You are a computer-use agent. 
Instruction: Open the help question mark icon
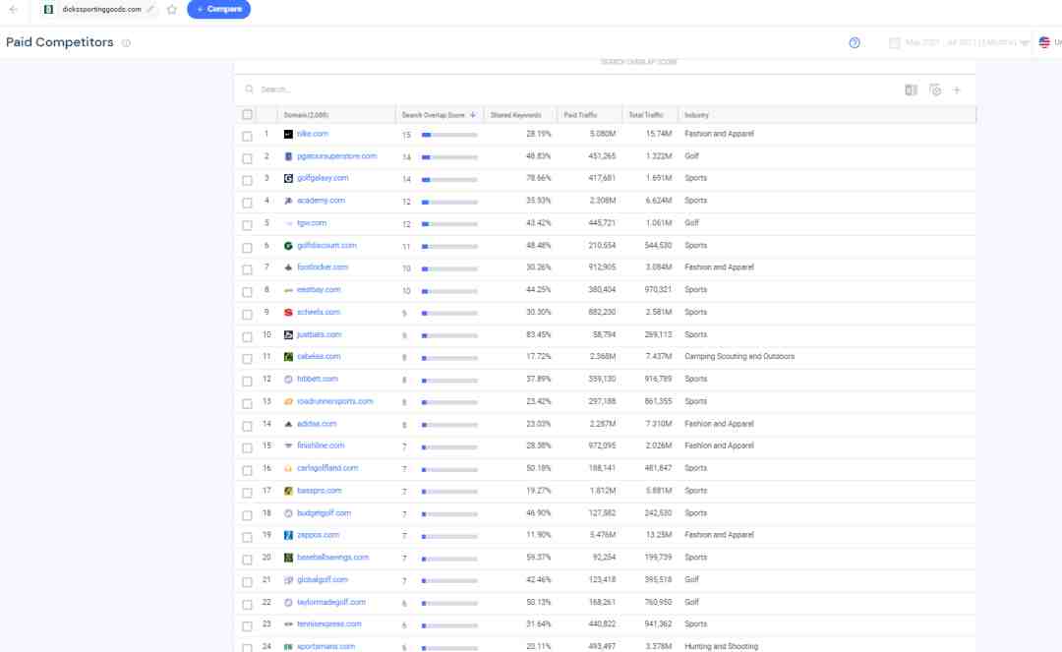click(x=855, y=42)
